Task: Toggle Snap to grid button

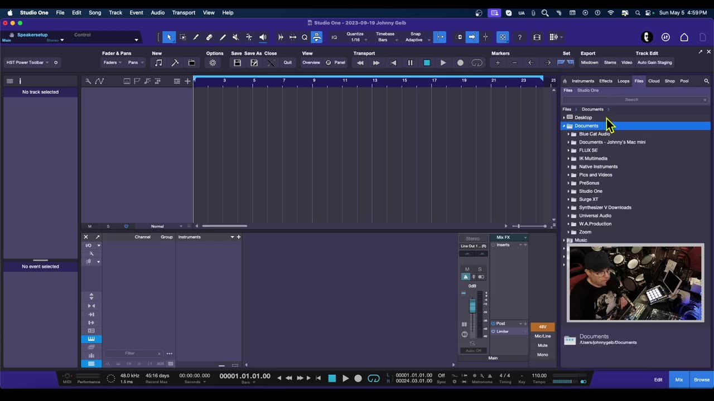Action: (x=440, y=37)
